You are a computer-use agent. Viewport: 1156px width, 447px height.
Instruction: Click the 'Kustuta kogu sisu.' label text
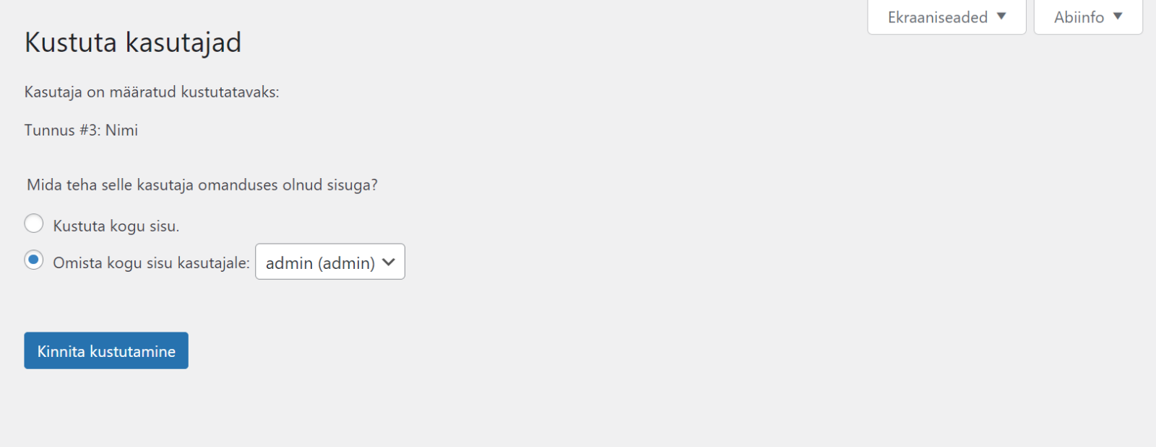point(116,226)
